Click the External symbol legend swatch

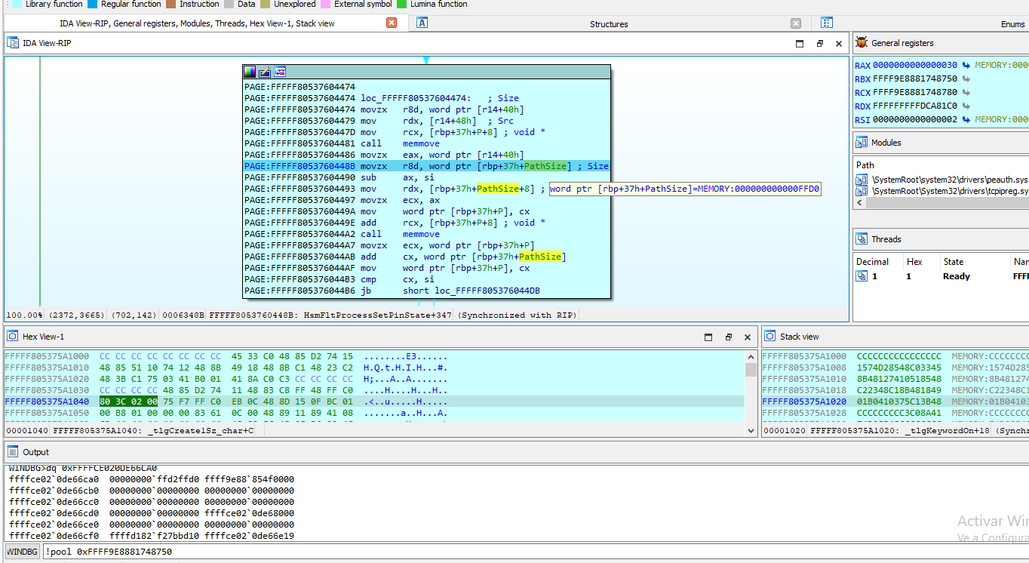pyautogui.click(x=326, y=4)
